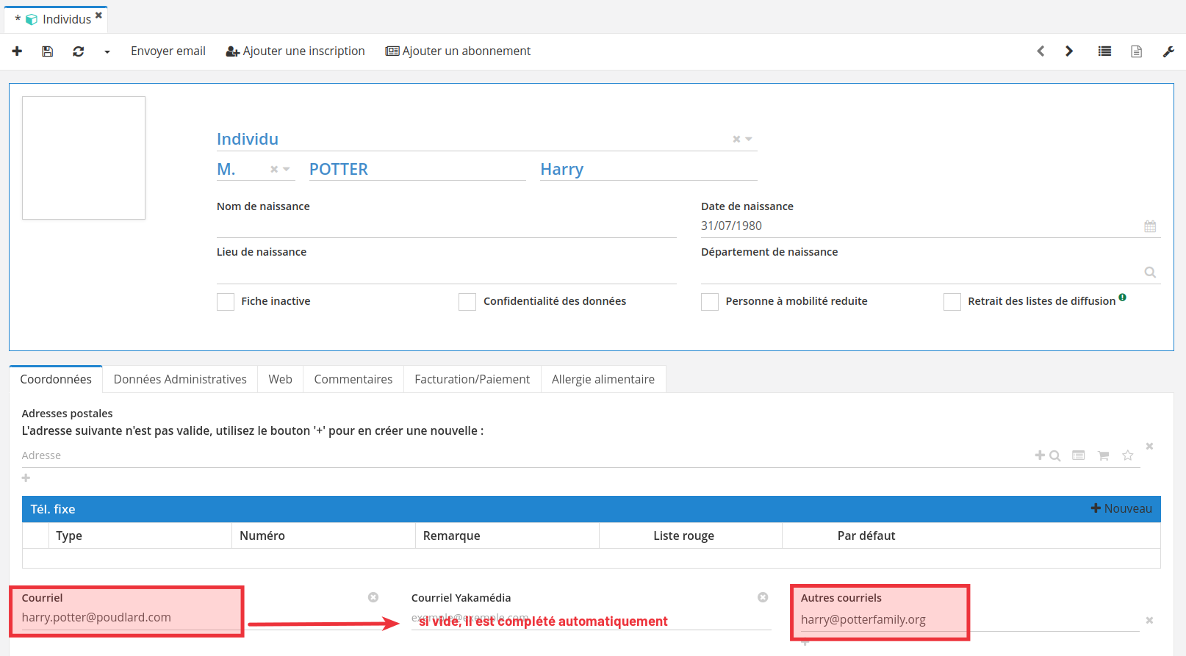Click the Adresse input field

pos(525,455)
